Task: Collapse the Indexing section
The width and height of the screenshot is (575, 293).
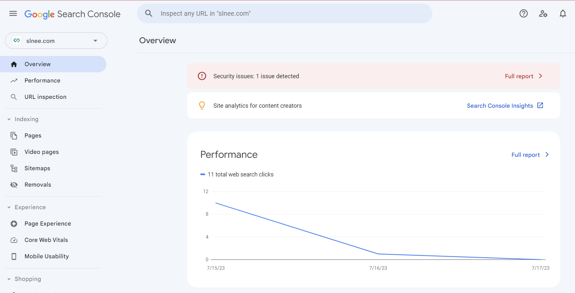Action: [9, 119]
